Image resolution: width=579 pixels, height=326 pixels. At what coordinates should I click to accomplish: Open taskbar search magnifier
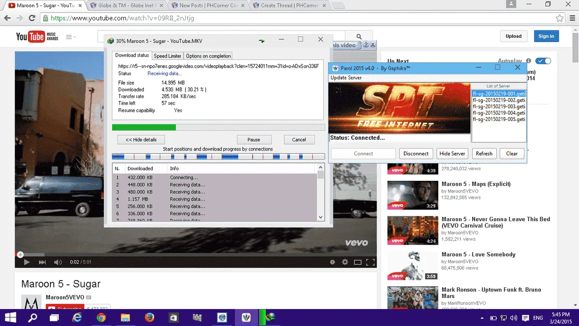point(33,317)
